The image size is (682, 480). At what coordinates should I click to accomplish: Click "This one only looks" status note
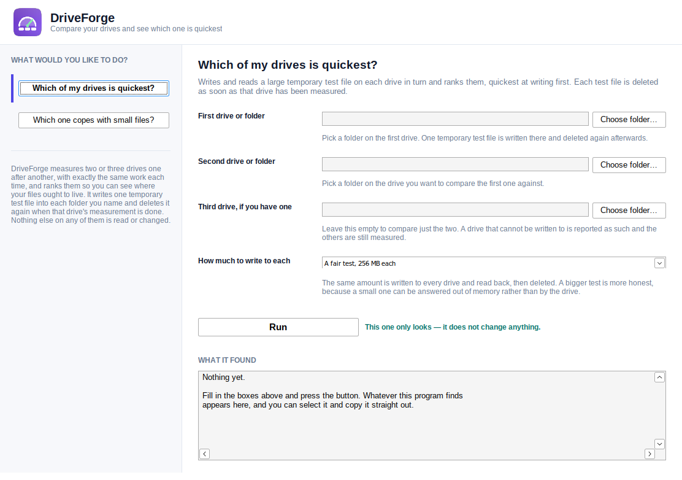[x=453, y=327]
